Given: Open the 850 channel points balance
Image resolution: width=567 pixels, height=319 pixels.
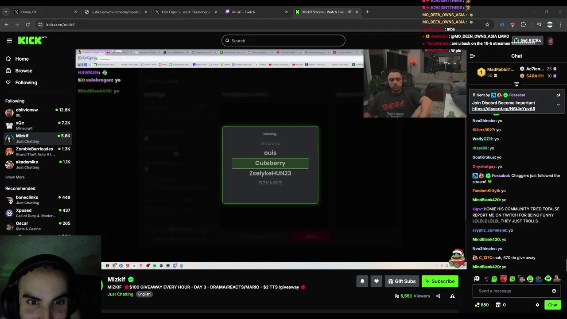Looking at the screenshot, I should coord(481,305).
